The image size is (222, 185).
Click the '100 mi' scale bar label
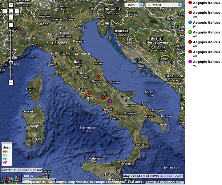click(x=28, y=176)
